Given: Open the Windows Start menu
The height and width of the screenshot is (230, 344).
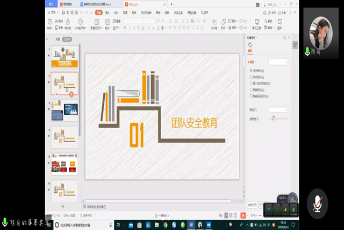Looking at the screenshot, I should pos(50,224).
